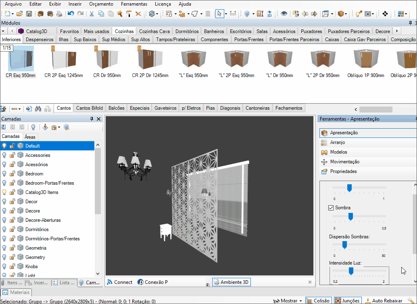The height and width of the screenshot is (304, 417).
Task: Click delete layers icon in Camadas toolbar
Action: [x=67, y=127]
